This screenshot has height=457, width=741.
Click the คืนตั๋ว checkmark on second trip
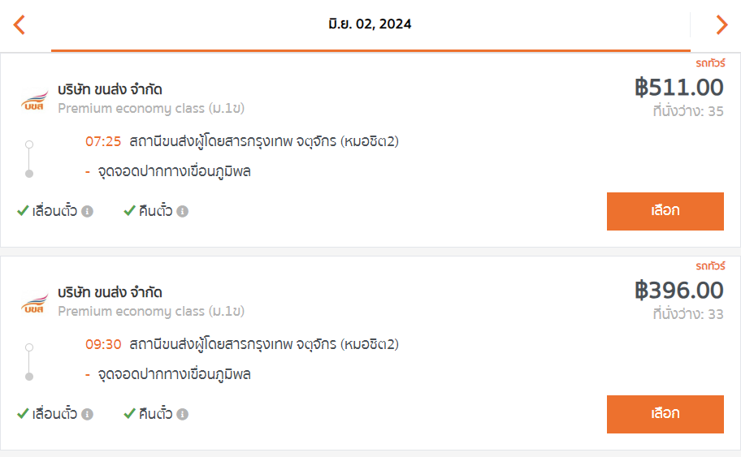129,413
